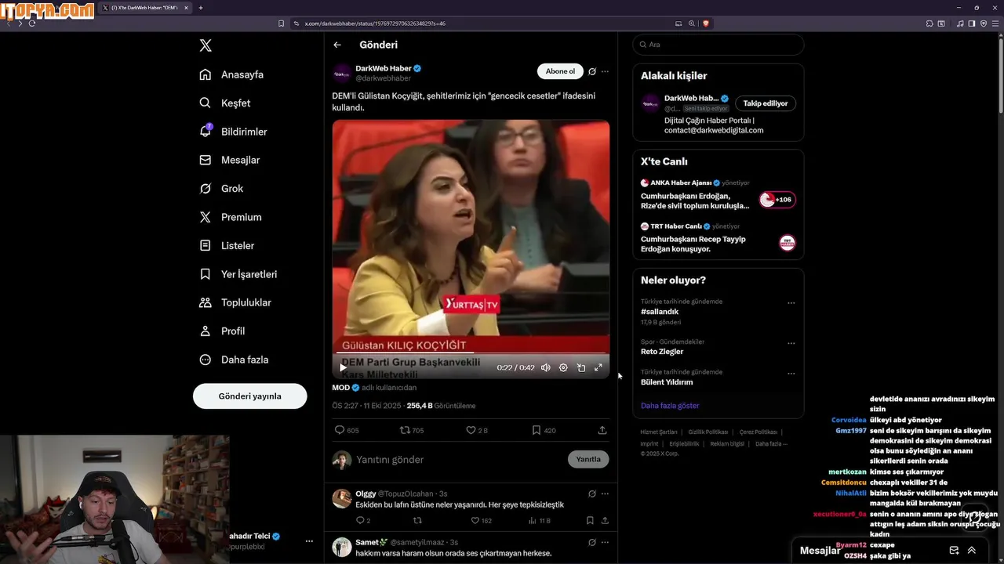Screen dimensions: 1004x564
Task: Open Anasayfa from the sidebar
Action: [x=231, y=74]
